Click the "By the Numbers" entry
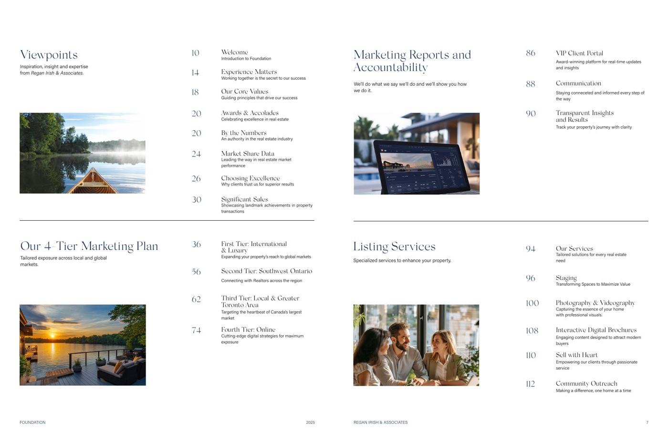 click(x=243, y=133)
